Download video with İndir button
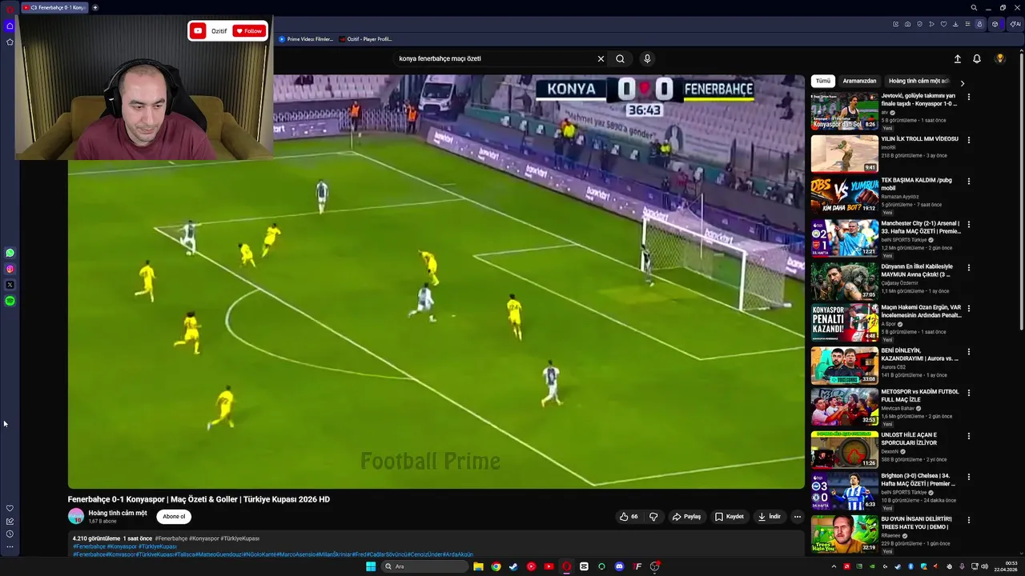1025x576 pixels. [x=770, y=517]
